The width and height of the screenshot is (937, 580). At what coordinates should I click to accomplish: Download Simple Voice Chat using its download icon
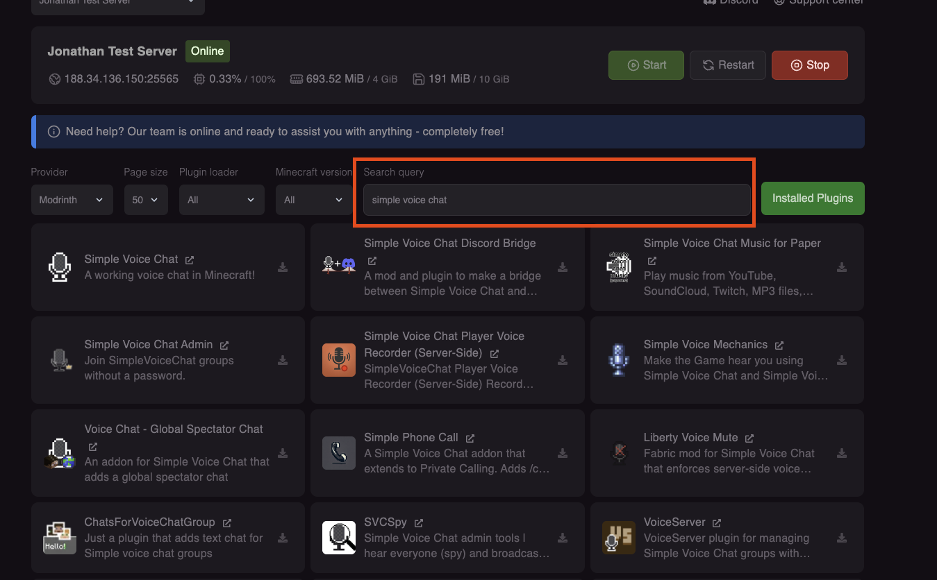tap(282, 266)
